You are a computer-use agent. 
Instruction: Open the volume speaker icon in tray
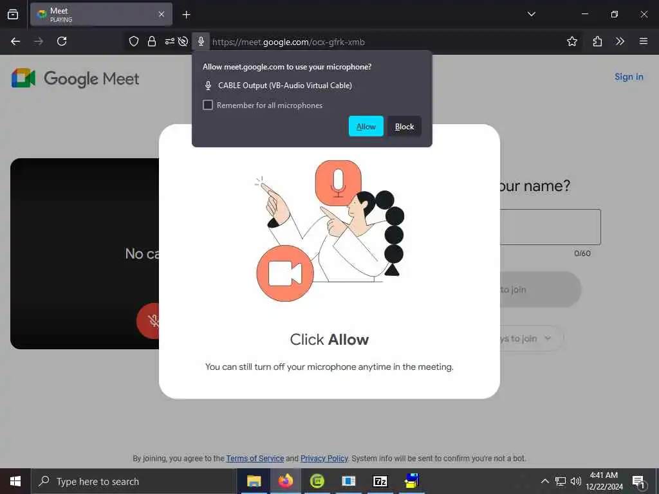[x=575, y=481]
